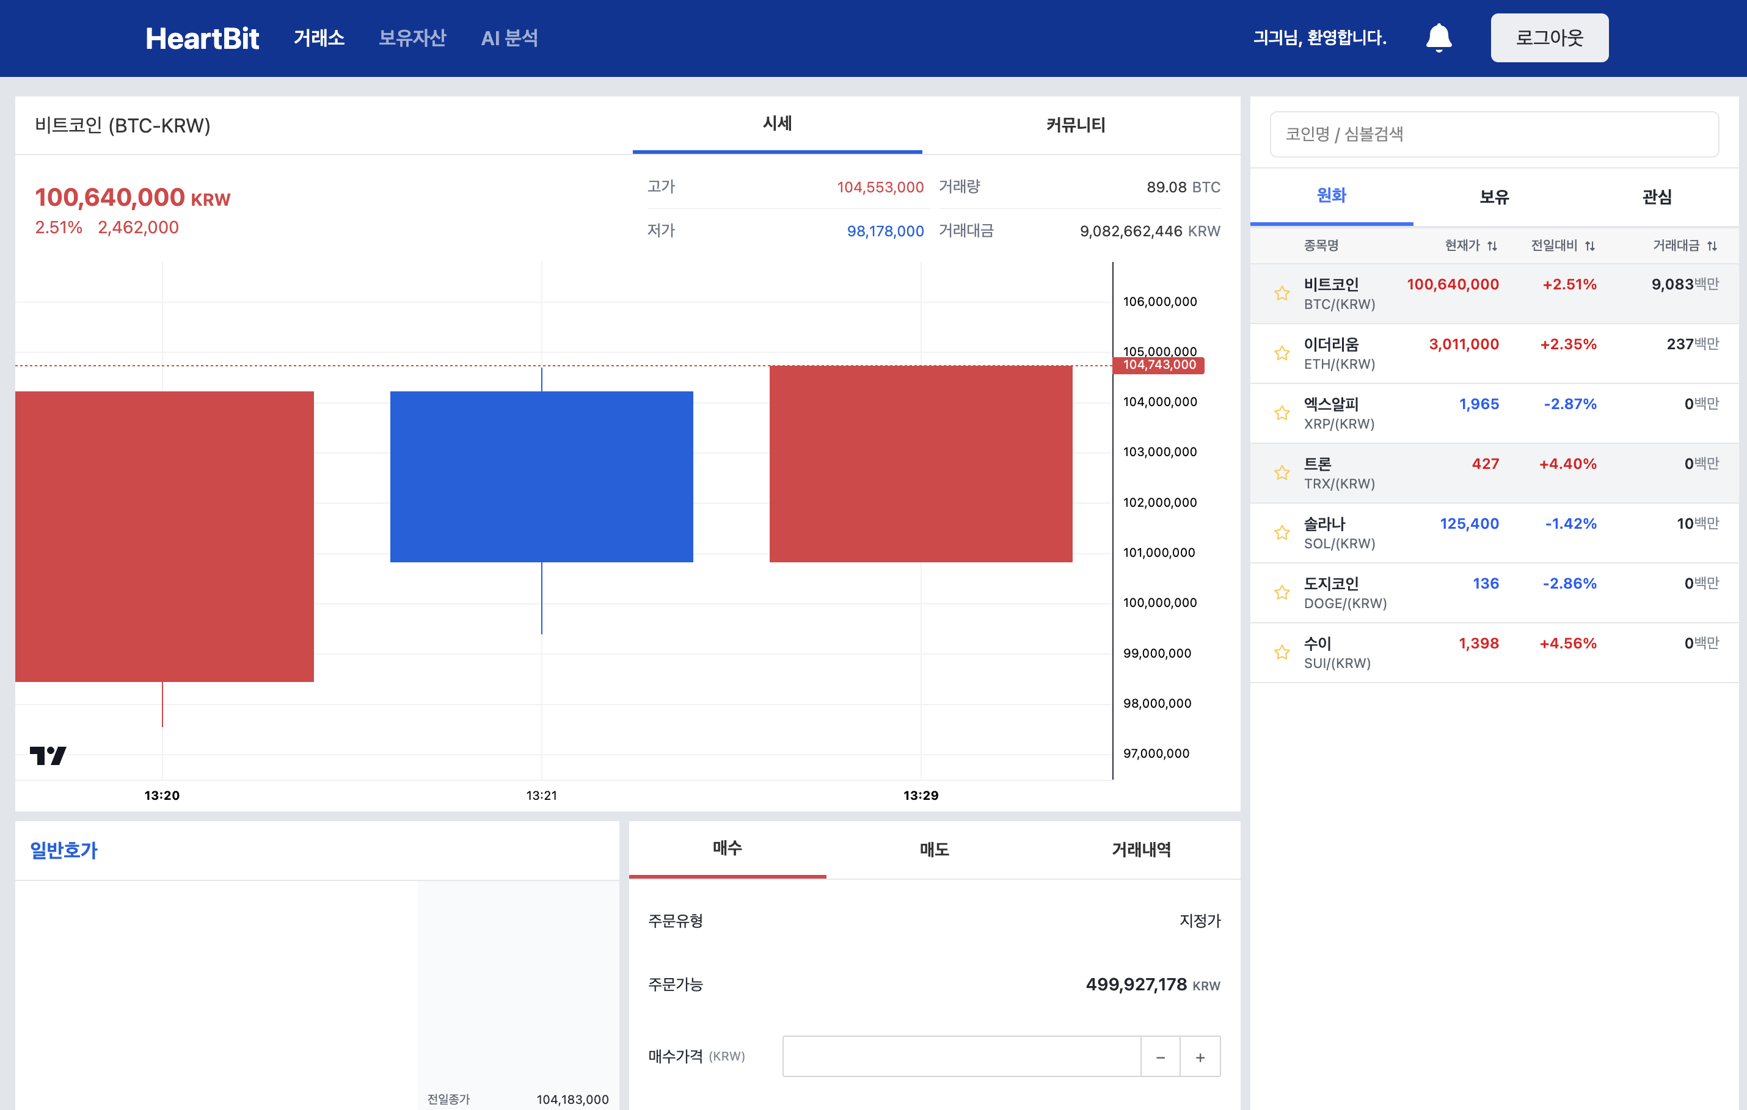This screenshot has height=1110, width=1747.
Task: Decrease buy price with minus button
Action: tap(1160, 1057)
